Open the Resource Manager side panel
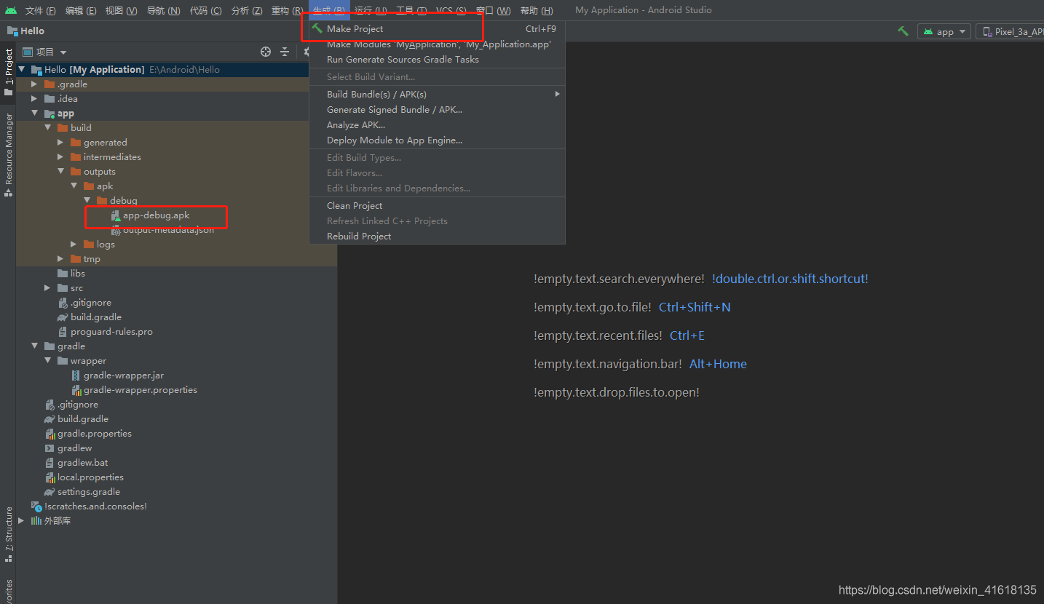 tap(9, 154)
